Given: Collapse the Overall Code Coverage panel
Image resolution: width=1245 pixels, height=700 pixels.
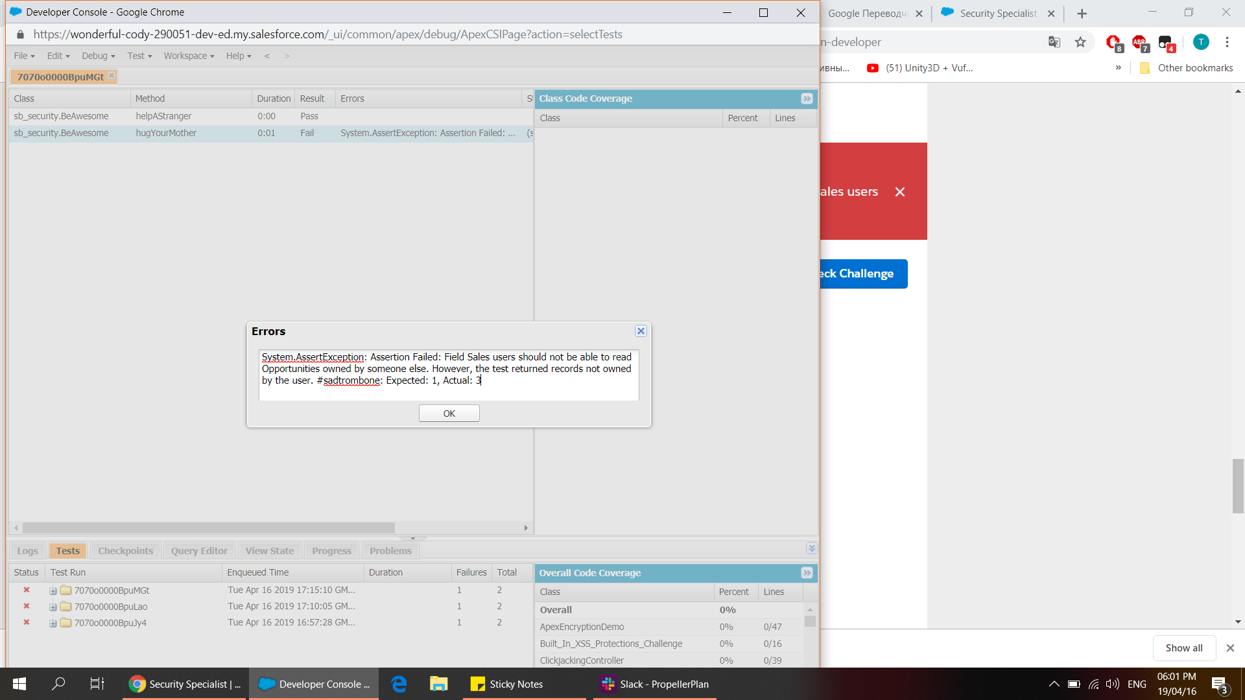Looking at the screenshot, I should 807,573.
